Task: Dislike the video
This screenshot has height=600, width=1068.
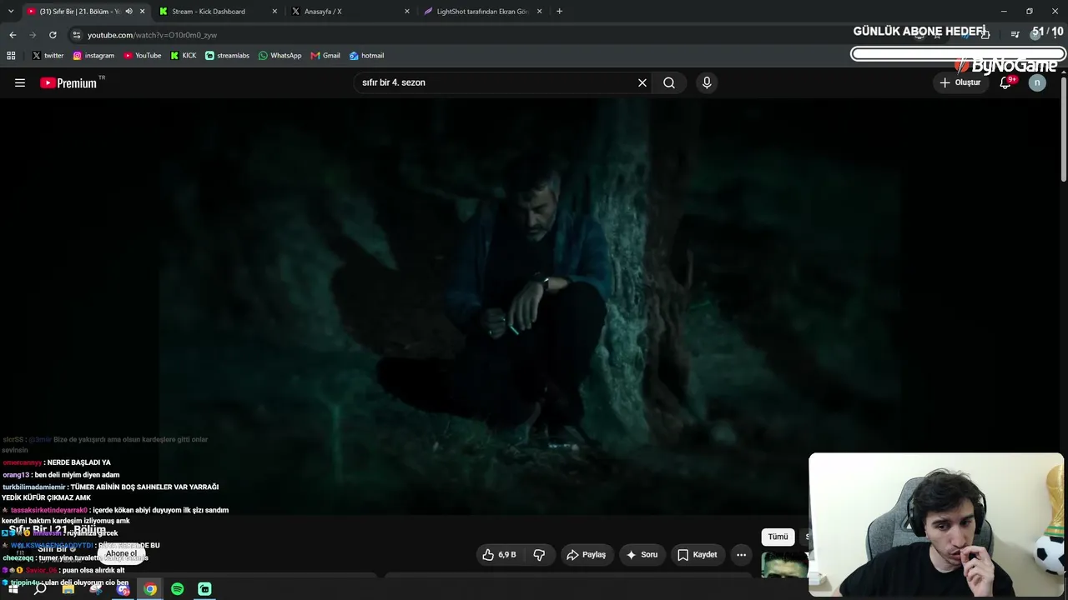Action: tap(539, 554)
